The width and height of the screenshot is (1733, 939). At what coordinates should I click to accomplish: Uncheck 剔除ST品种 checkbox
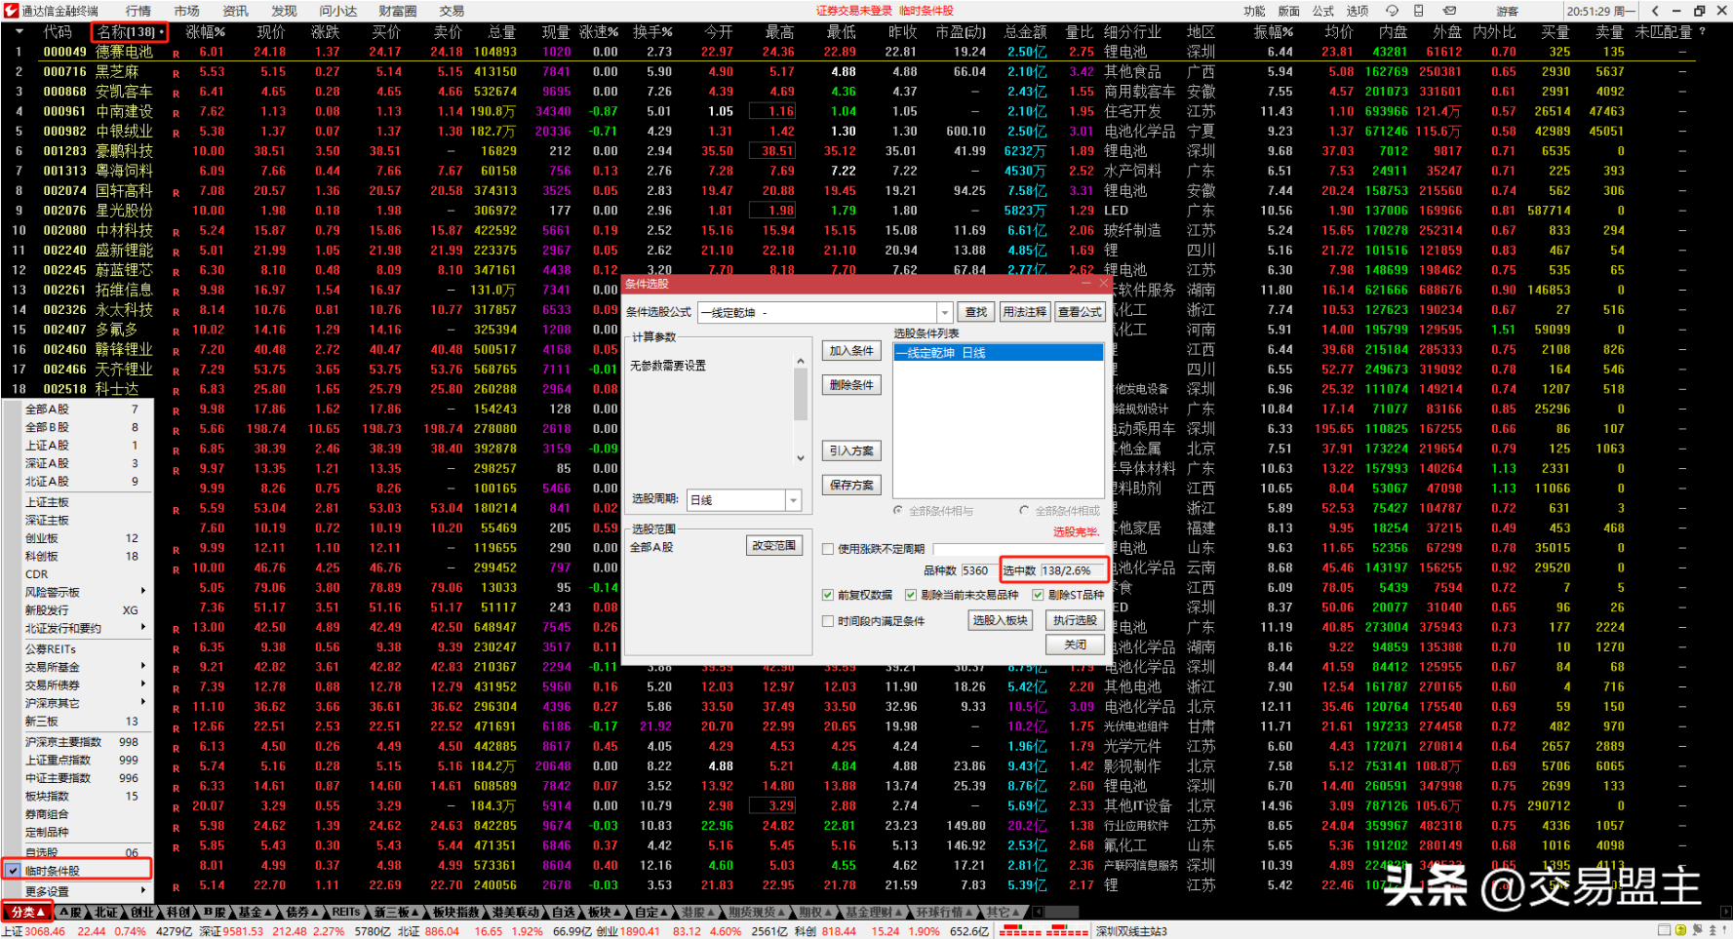[1039, 595]
